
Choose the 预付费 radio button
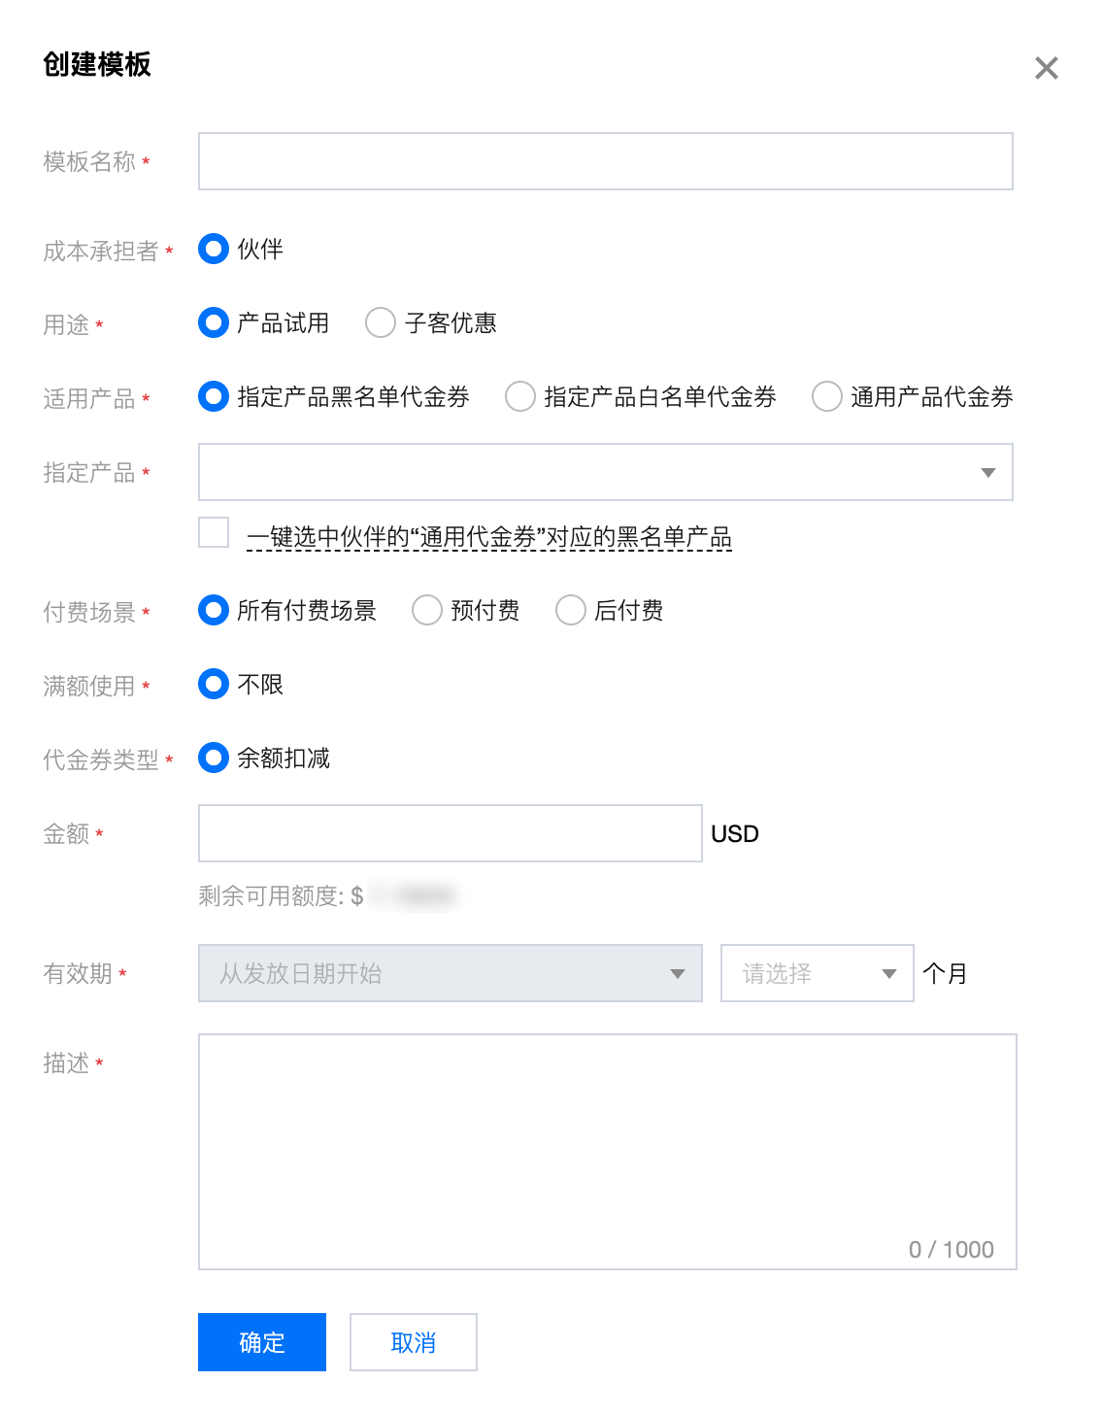427,610
